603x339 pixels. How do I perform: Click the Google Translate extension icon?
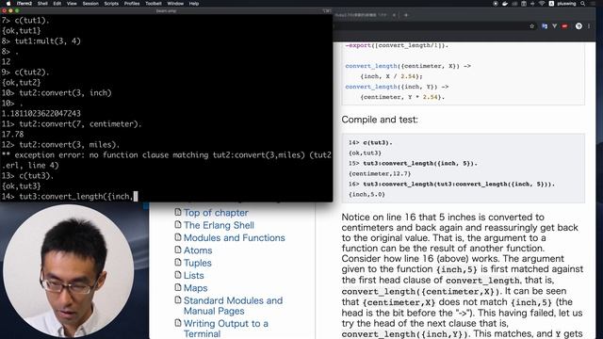point(545,26)
